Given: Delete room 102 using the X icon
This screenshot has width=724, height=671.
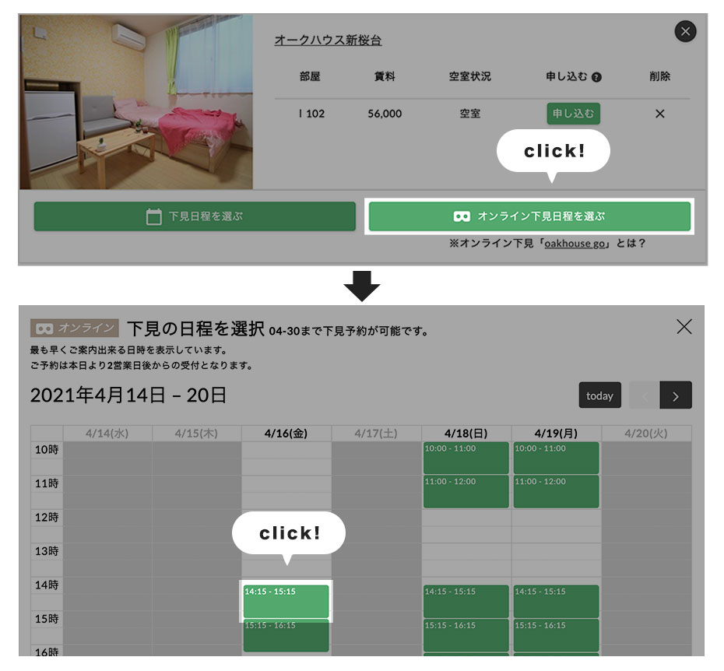Looking at the screenshot, I should coord(659,114).
